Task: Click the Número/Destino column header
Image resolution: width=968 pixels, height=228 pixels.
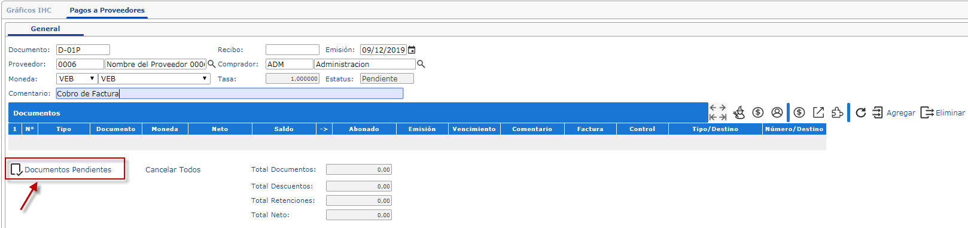Action: tap(795, 129)
